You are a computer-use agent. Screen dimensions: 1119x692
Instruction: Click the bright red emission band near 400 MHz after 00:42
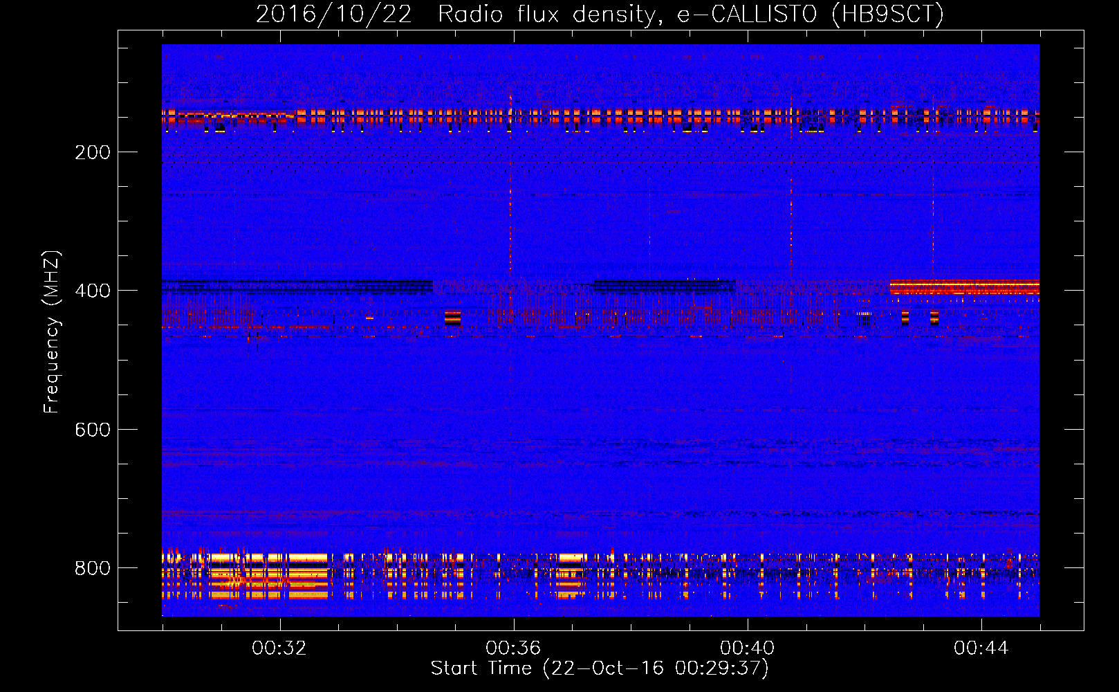coord(965,287)
